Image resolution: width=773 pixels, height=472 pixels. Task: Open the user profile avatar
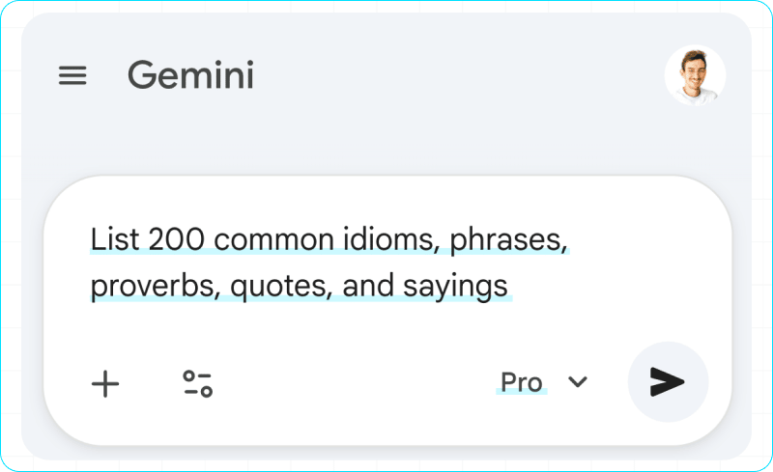coord(695,76)
